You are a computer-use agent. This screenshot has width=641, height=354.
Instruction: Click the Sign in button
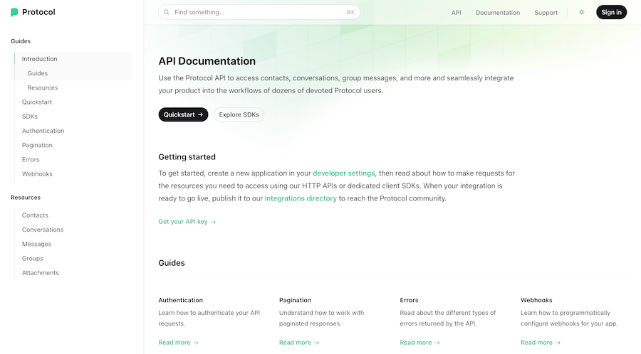point(611,12)
